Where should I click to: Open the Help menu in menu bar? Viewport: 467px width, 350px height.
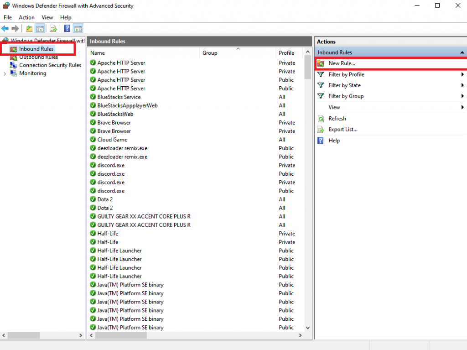(66, 17)
